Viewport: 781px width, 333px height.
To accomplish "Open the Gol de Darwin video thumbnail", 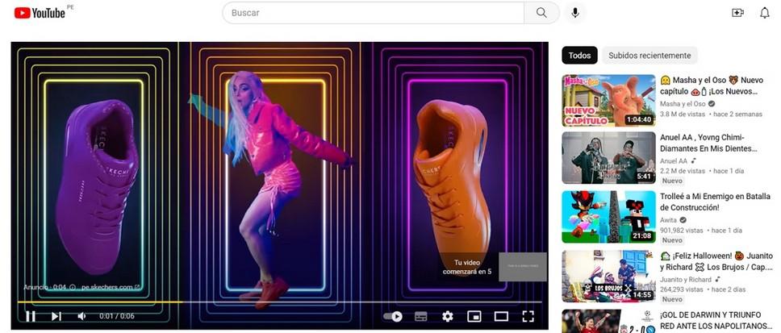I will [608, 321].
